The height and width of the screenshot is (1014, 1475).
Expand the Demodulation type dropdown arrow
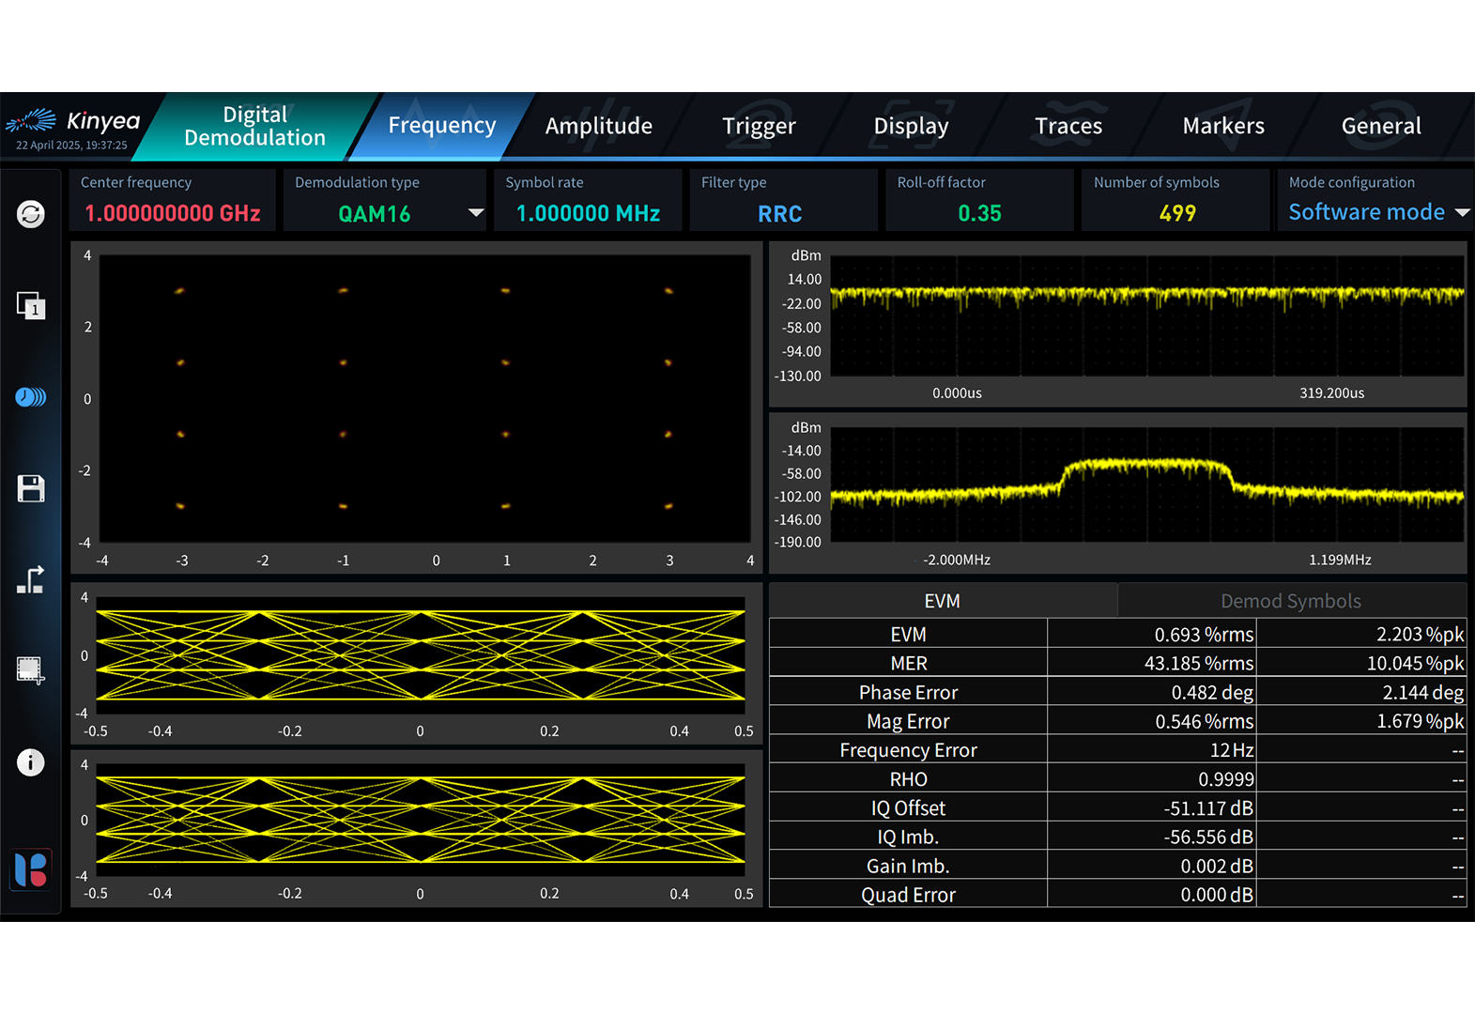click(476, 213)
